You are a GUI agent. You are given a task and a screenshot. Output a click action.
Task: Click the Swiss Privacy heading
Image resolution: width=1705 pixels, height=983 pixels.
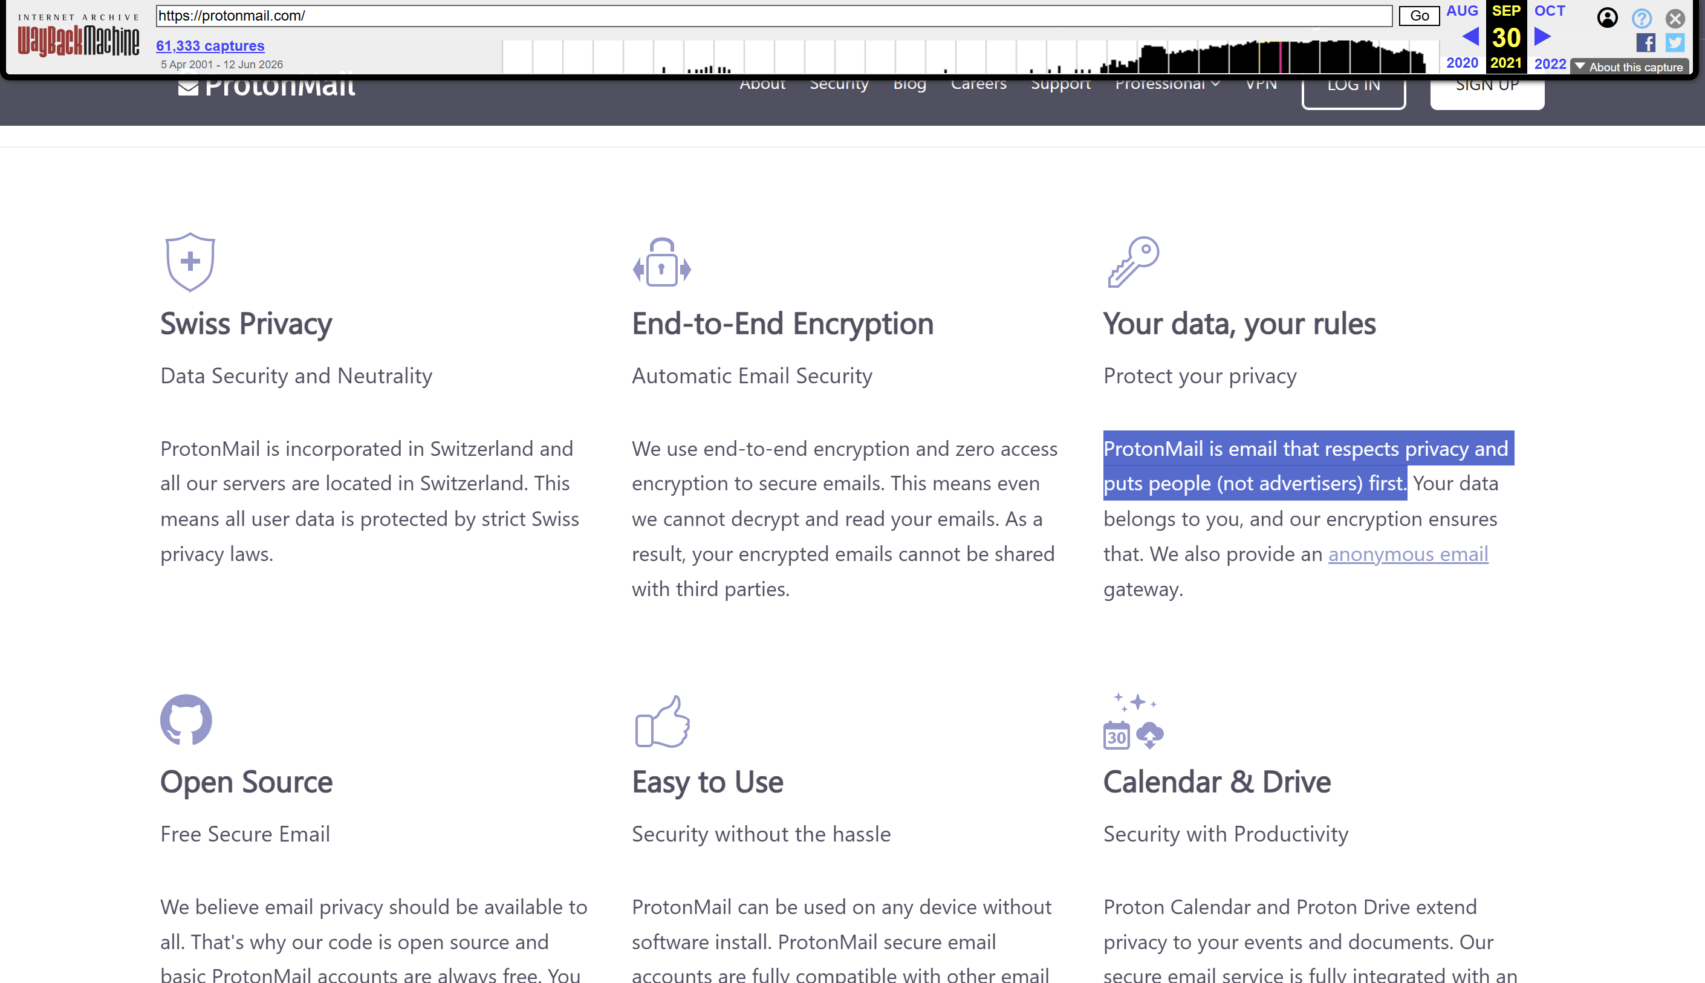[x=246, y=324]
